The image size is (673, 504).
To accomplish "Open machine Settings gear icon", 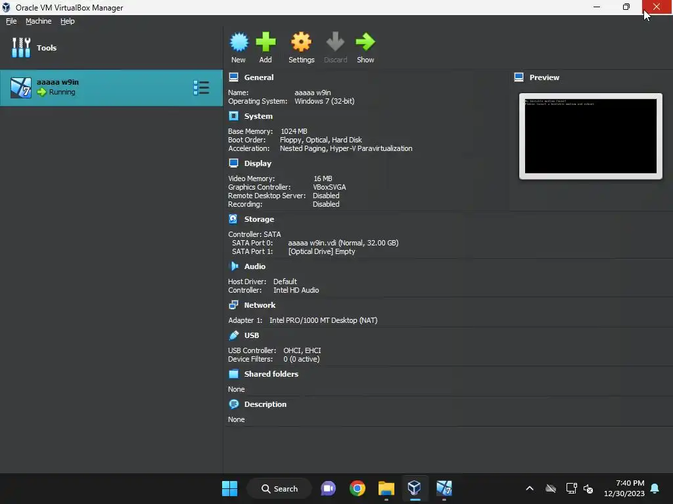I will (x=301, y=42).
